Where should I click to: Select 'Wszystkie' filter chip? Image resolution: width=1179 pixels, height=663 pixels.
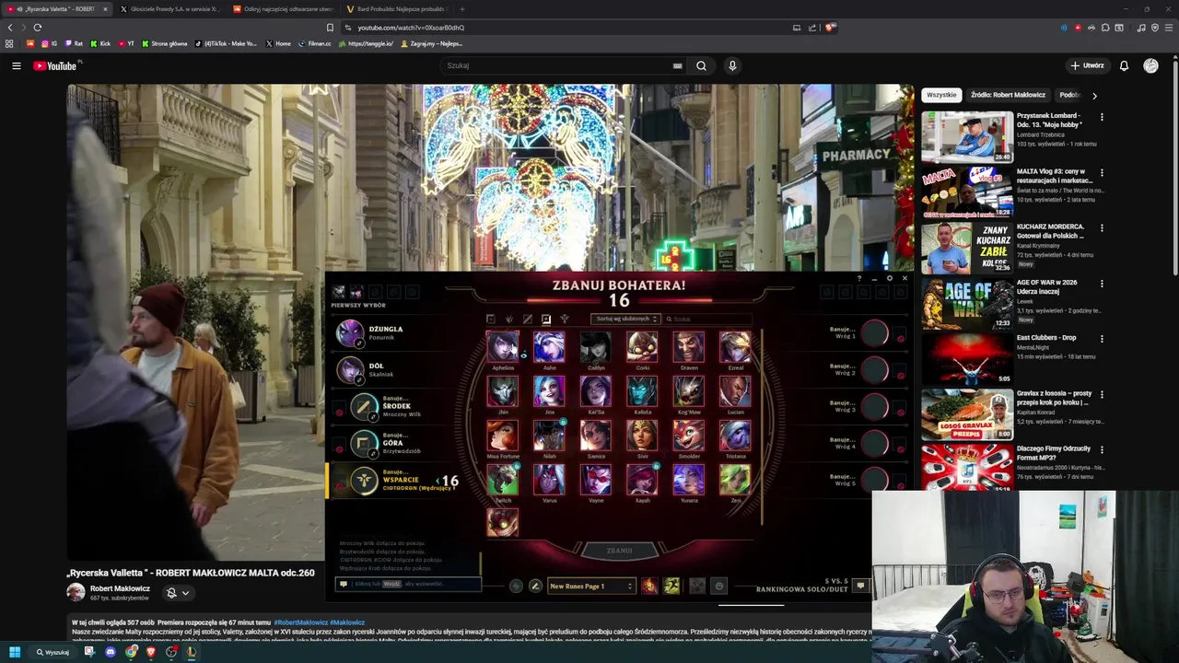click(x=941, y=95)
